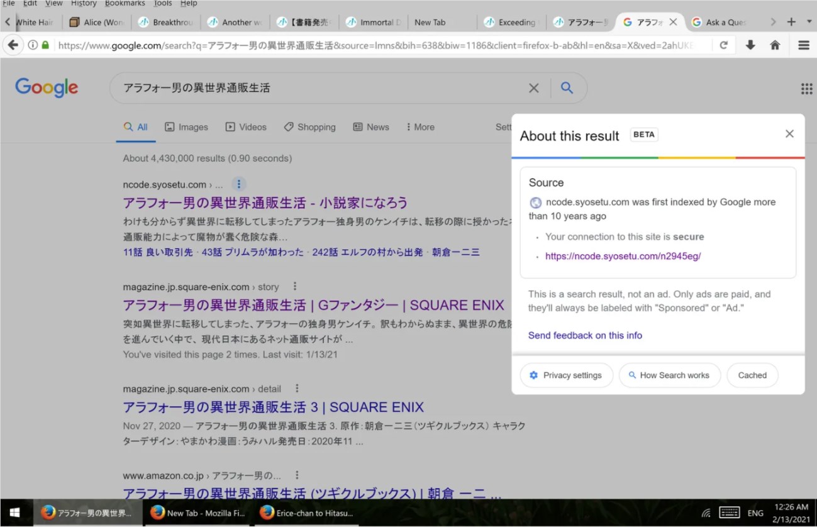
Task: Open network status tray icon
Action: point(706,513)
